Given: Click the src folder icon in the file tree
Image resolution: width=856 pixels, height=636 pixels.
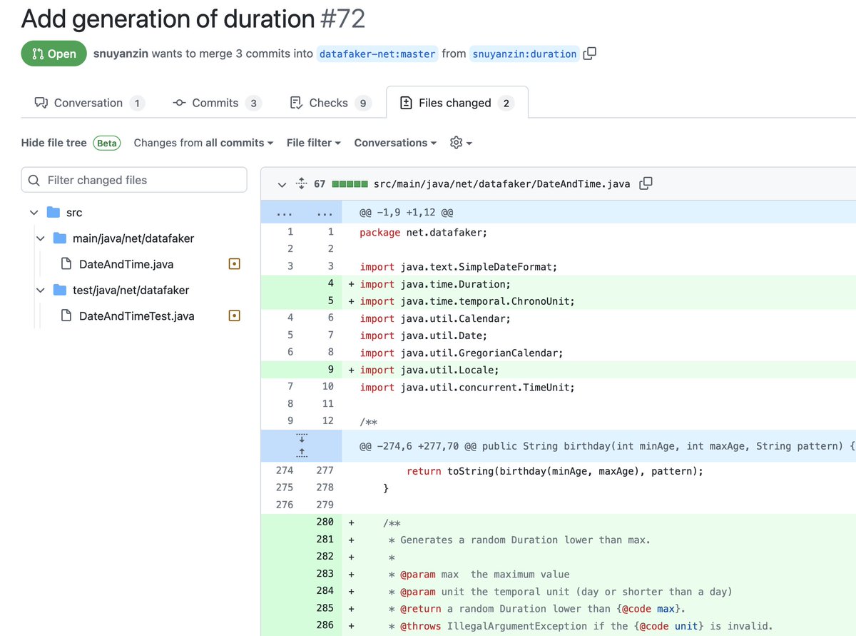Looking at the screenshot, I should [x=53, y=212].
